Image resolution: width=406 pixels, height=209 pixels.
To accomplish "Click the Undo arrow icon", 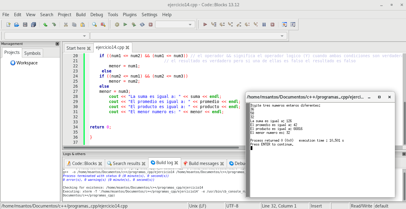I will (x=45, y=25).
